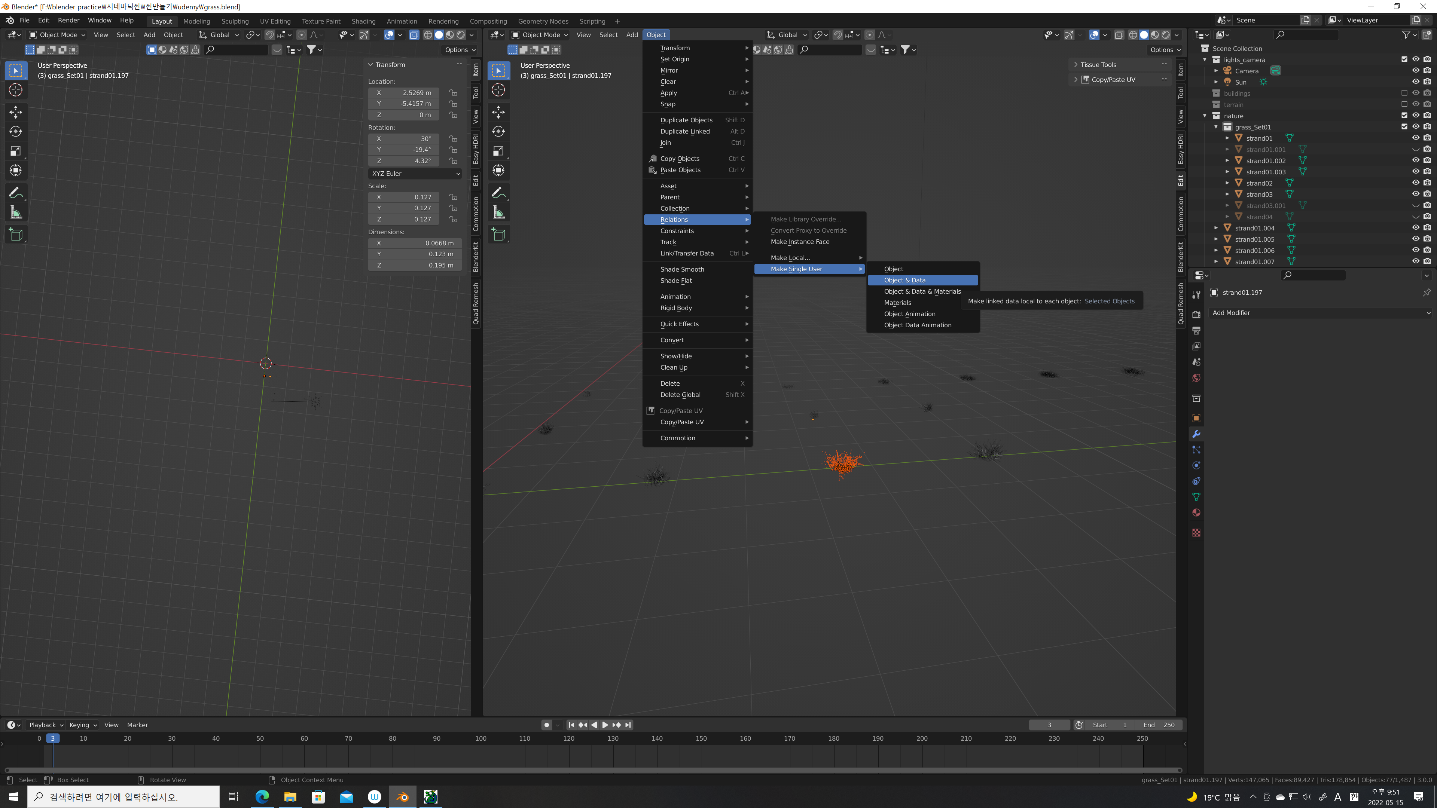Collapse the grass_Set01 collection tree
The height and width of the screenshot is (808, 1437).
tap(1216, 126)
